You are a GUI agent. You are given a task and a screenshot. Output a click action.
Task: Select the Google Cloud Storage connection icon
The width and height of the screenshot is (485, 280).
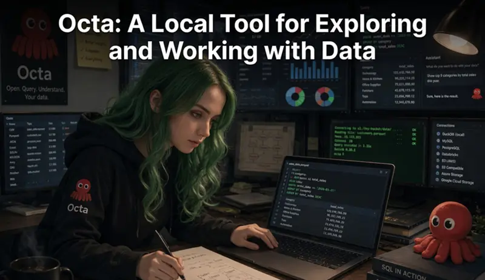point(438,180)
